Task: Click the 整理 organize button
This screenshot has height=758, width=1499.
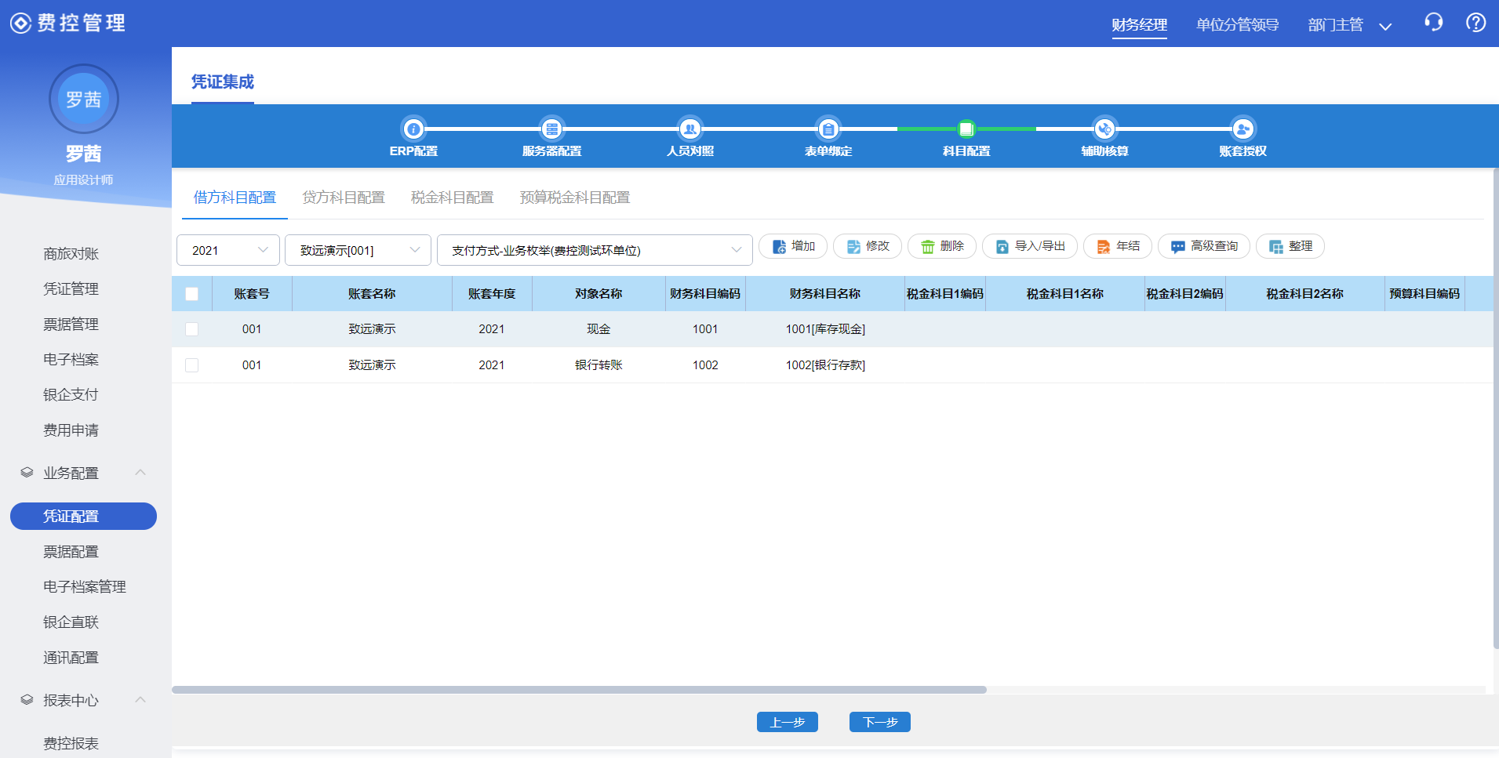Action: (1290, 246)
